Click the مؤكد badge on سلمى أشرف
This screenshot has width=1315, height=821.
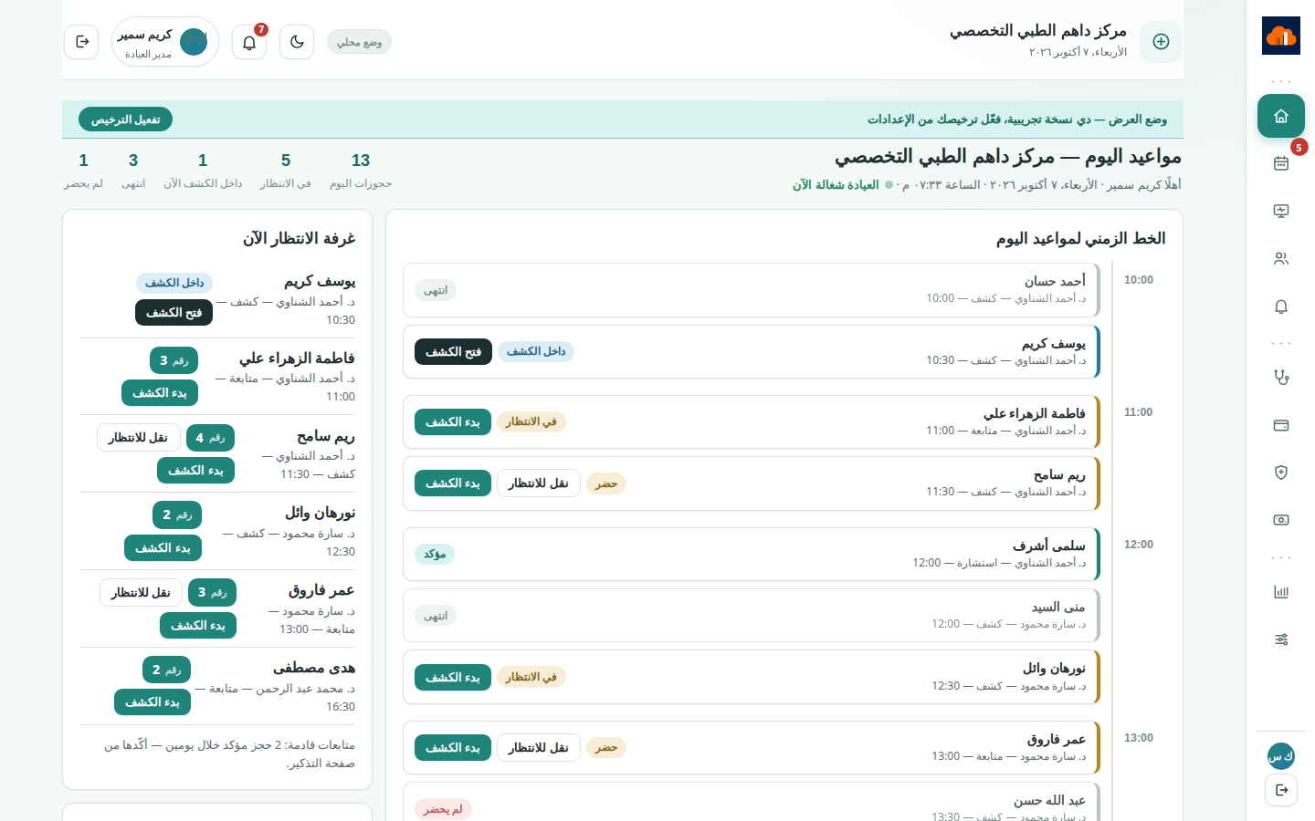click(x=435, y=555)
